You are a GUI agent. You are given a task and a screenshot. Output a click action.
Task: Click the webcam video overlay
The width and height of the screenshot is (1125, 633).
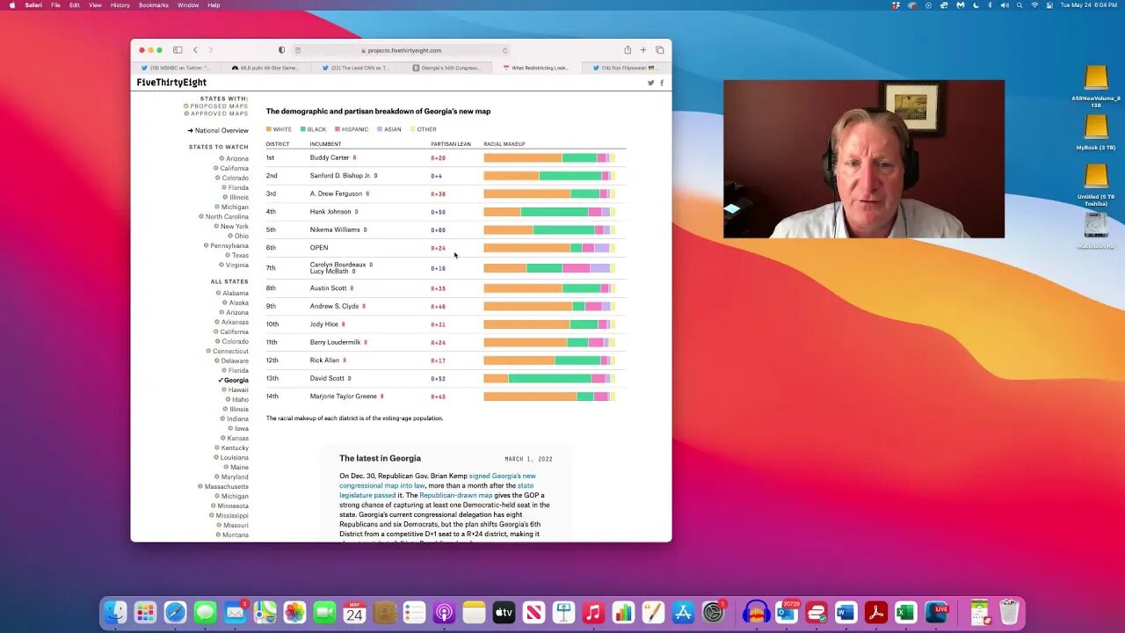click(864, 159)
